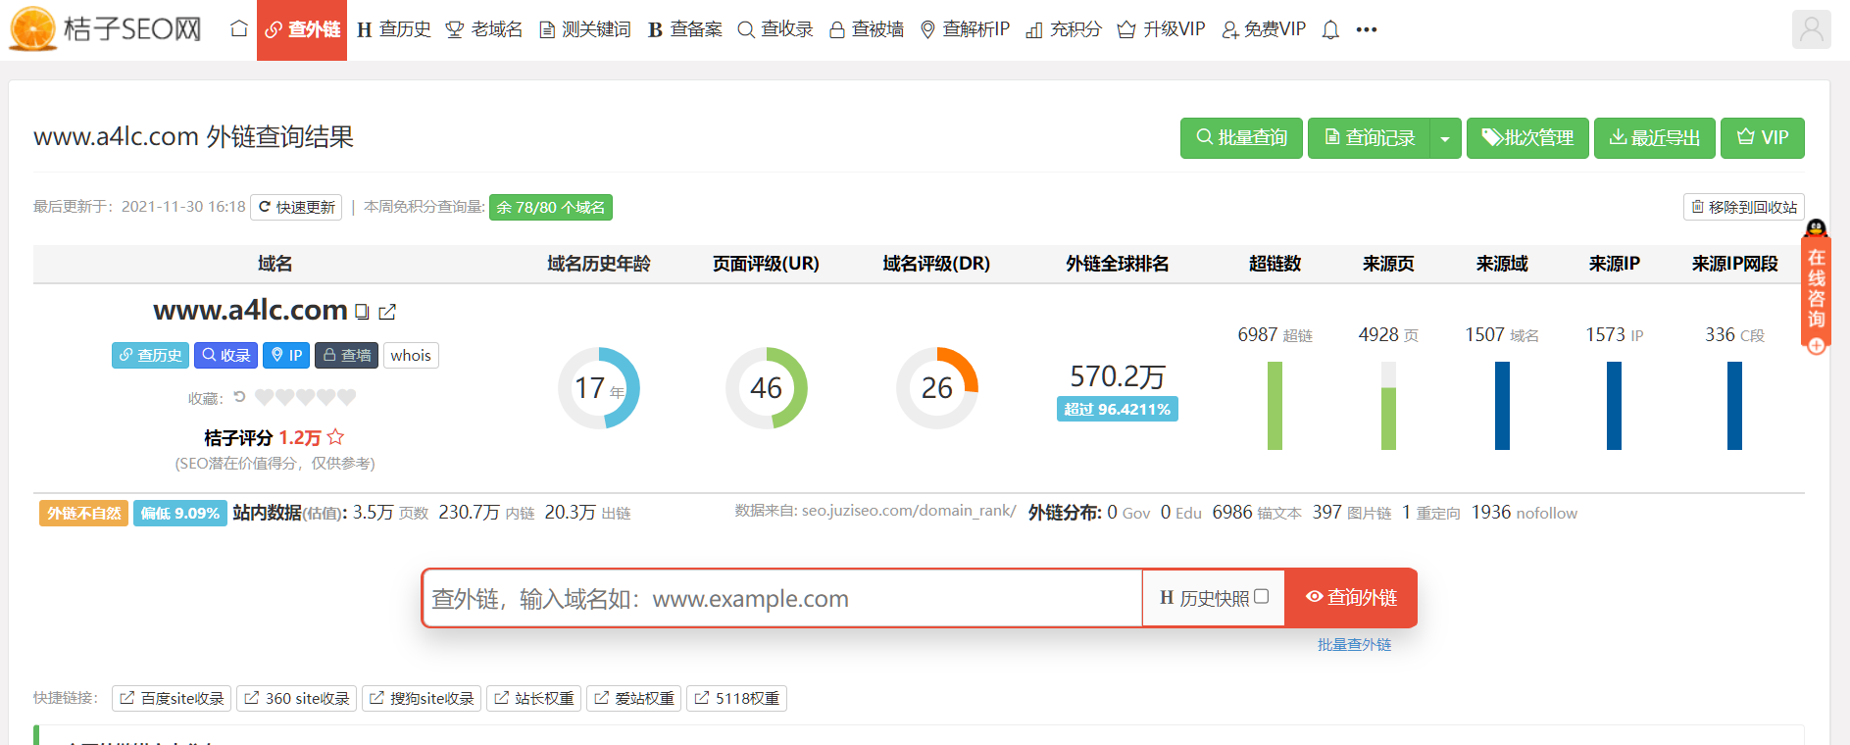Click the 桔子SEO网 orange logo
The height and width of the screenshot is (745, 1850).
point(106,28)
